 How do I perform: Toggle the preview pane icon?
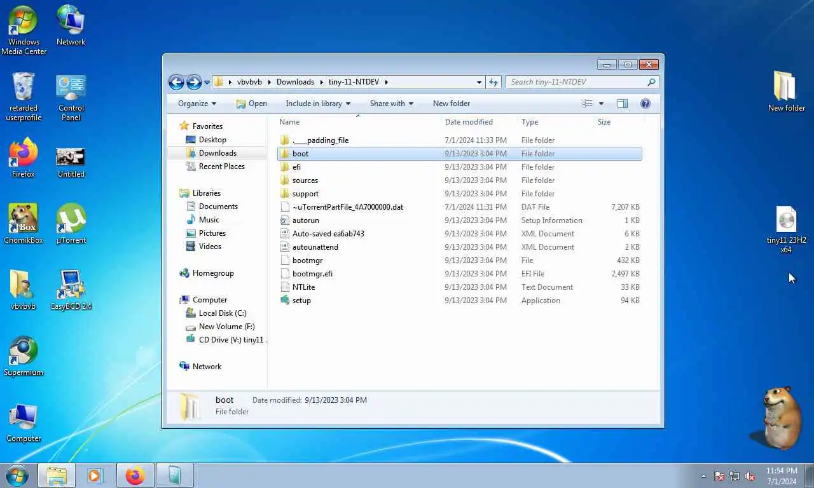(x=623, y=104)
